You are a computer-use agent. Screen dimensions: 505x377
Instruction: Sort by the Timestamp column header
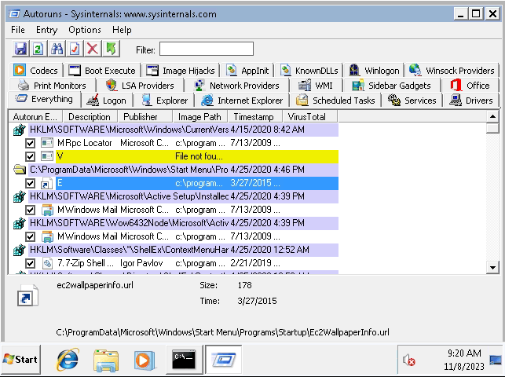(x=254, y=116)
